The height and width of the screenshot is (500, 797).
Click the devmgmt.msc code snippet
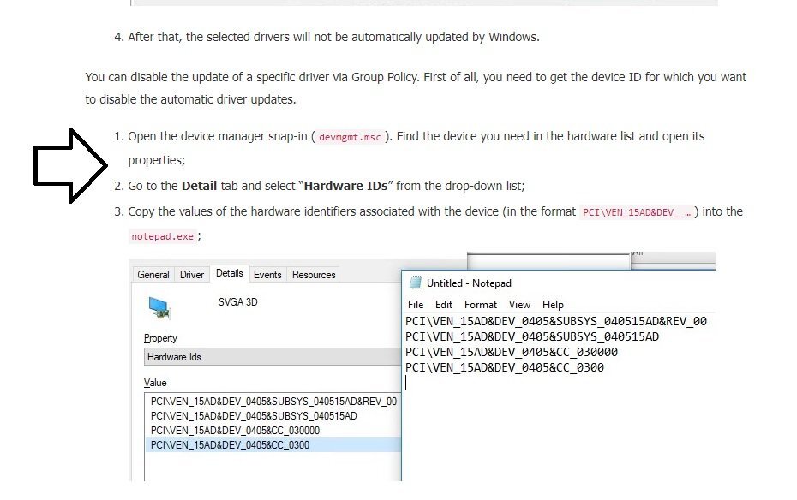coord(350,137)
